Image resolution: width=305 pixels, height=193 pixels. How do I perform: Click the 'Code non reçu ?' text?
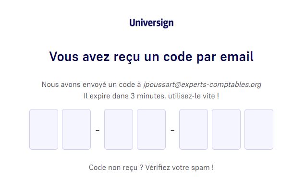(116, 168)
